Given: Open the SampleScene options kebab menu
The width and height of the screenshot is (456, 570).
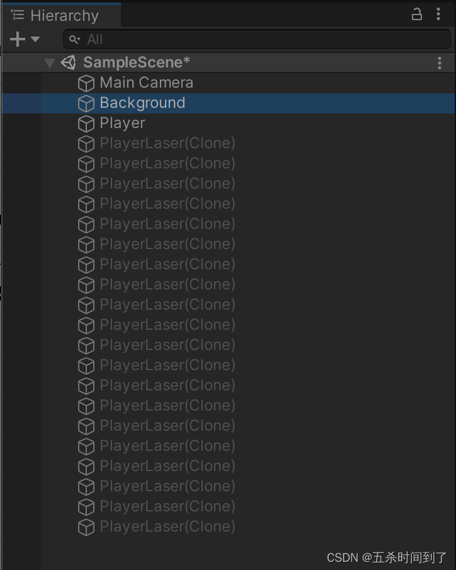Looking at the screenshot, I should pos(439,62).
